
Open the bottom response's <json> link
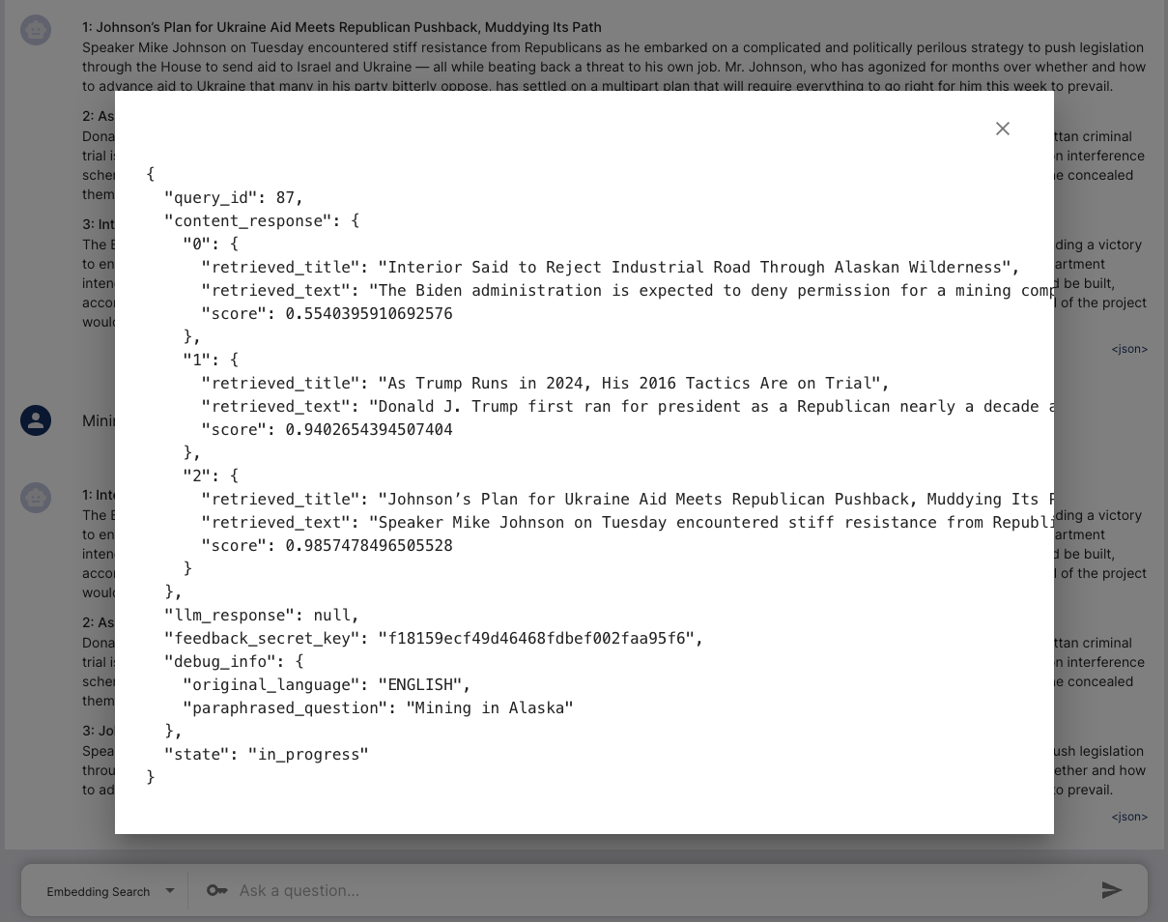tap(1128, 817)
